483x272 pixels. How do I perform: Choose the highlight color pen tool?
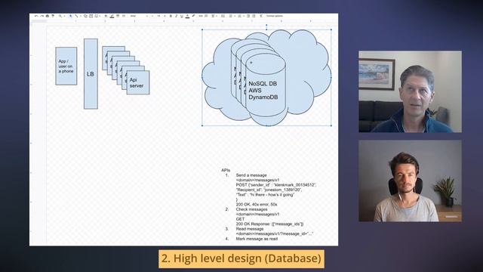[193, 16]
